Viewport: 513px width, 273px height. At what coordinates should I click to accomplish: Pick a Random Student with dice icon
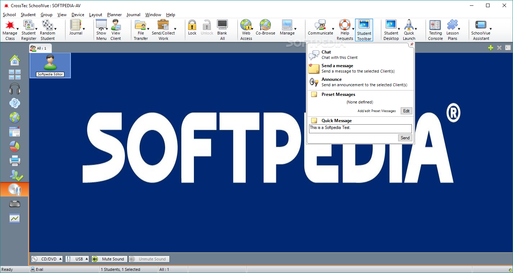click(x=47, y=29)
